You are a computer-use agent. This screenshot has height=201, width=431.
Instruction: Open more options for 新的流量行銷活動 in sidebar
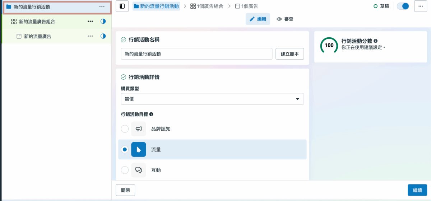(x=102, y=6)
